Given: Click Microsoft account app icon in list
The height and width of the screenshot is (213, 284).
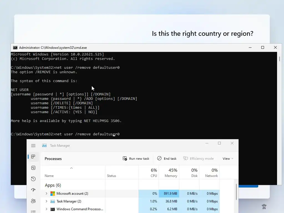Looking at the screenshot, I should (x=52, y=194).
